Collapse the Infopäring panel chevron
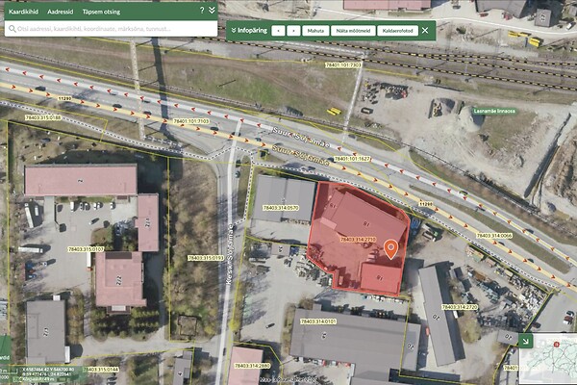 [x=233, y=30]
